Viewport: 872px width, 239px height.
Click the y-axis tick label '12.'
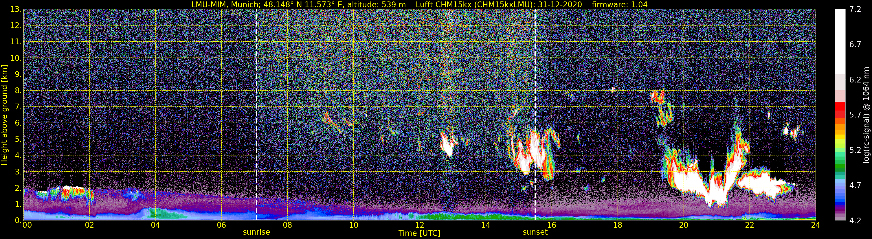pyautogui.click(x=16, y=25)
